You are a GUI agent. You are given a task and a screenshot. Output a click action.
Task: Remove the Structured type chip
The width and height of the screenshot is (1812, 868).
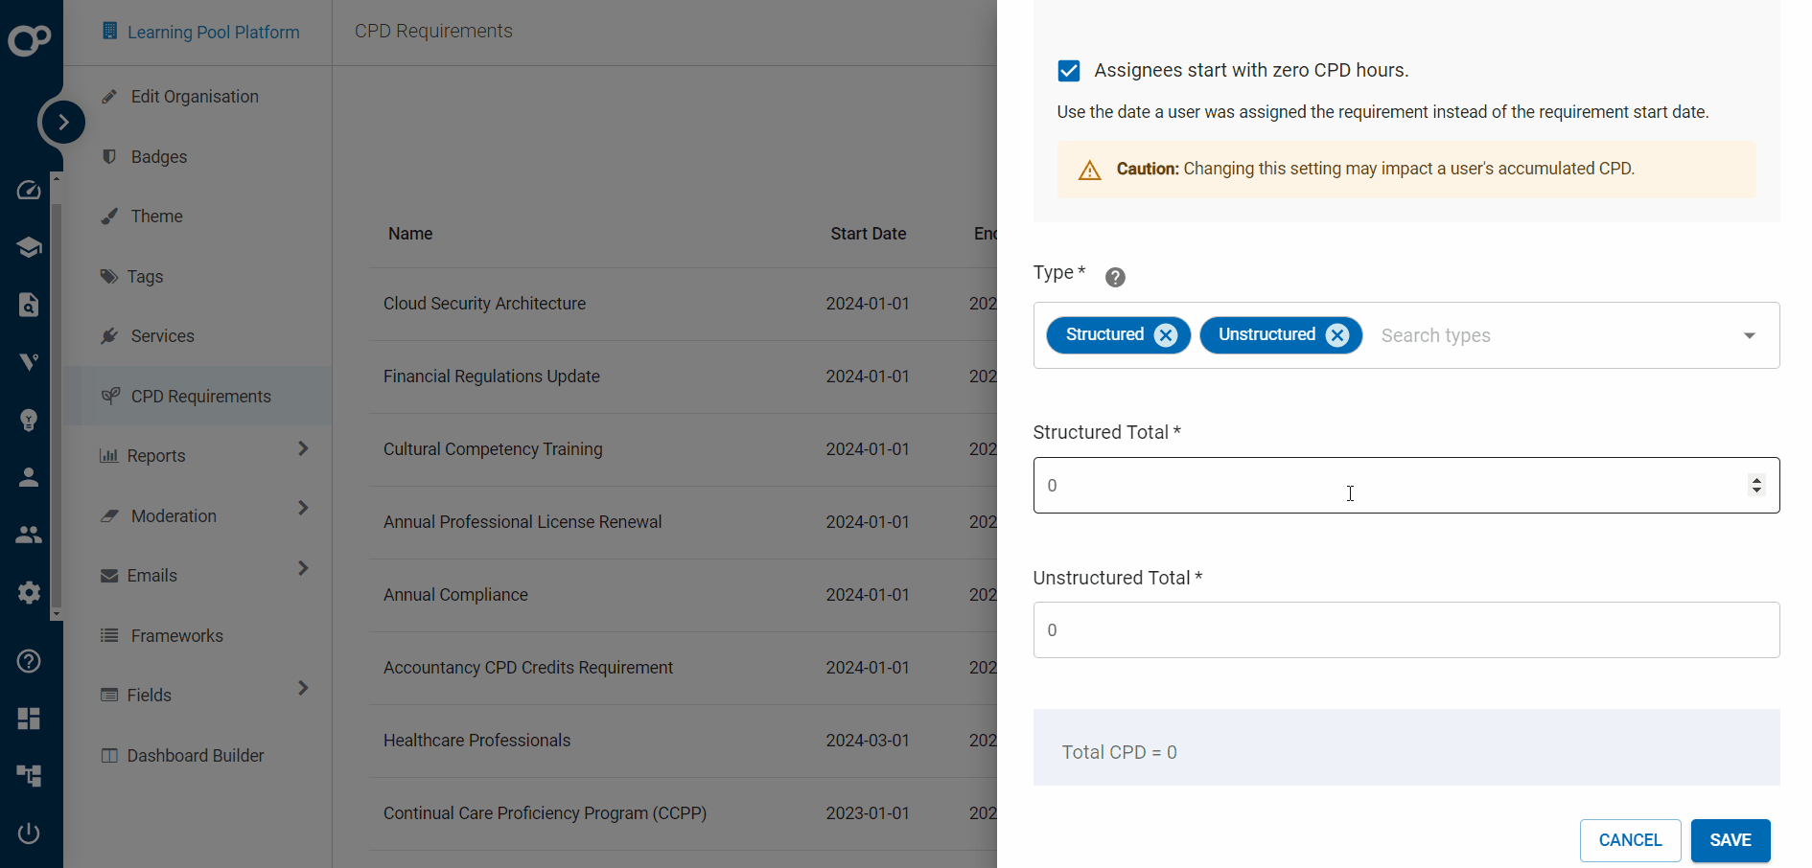tap(1166, 334)
